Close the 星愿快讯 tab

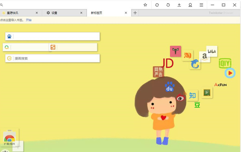tap(37, 13)
